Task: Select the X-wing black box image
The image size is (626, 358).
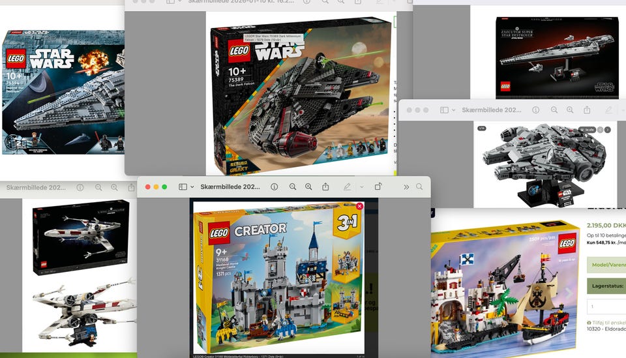Action: pyautogui.click(x=81, y=237)
